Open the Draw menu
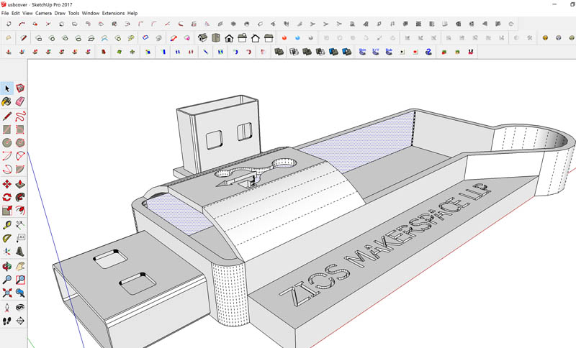The image size is (576, 348). pos(60,13)
